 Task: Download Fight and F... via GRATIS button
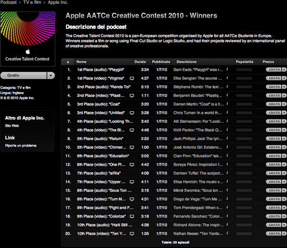pos(274,208)
